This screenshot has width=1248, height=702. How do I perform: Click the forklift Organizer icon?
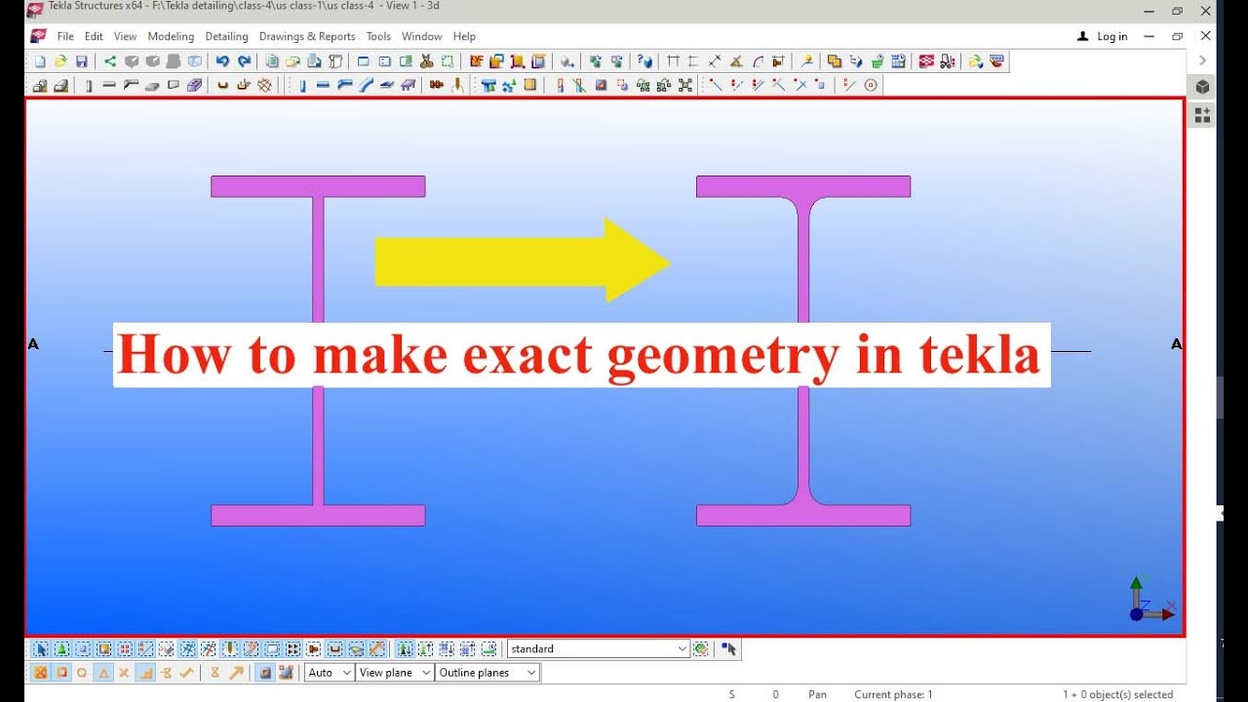click(947, 61)
